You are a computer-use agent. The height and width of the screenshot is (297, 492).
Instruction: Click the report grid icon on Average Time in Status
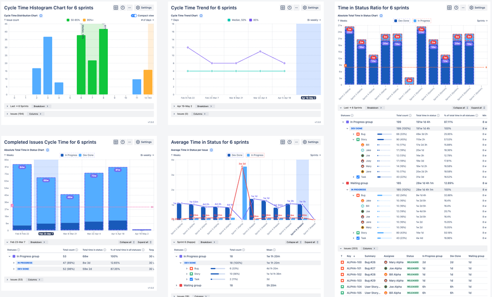coord(283,142)
